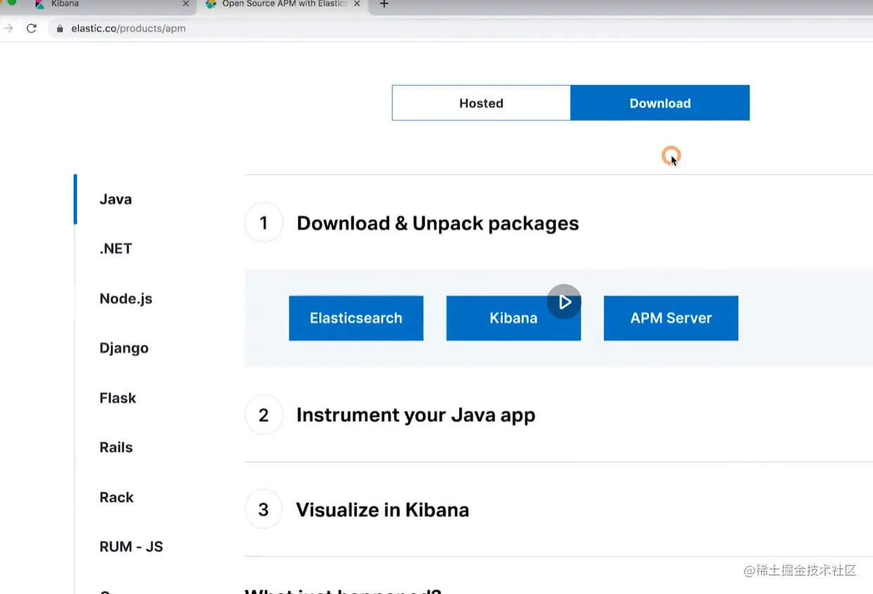The width and height of the screenshot is (873, 594).
Task: Click the video play button overlay
Action: (x=564, y=302)
